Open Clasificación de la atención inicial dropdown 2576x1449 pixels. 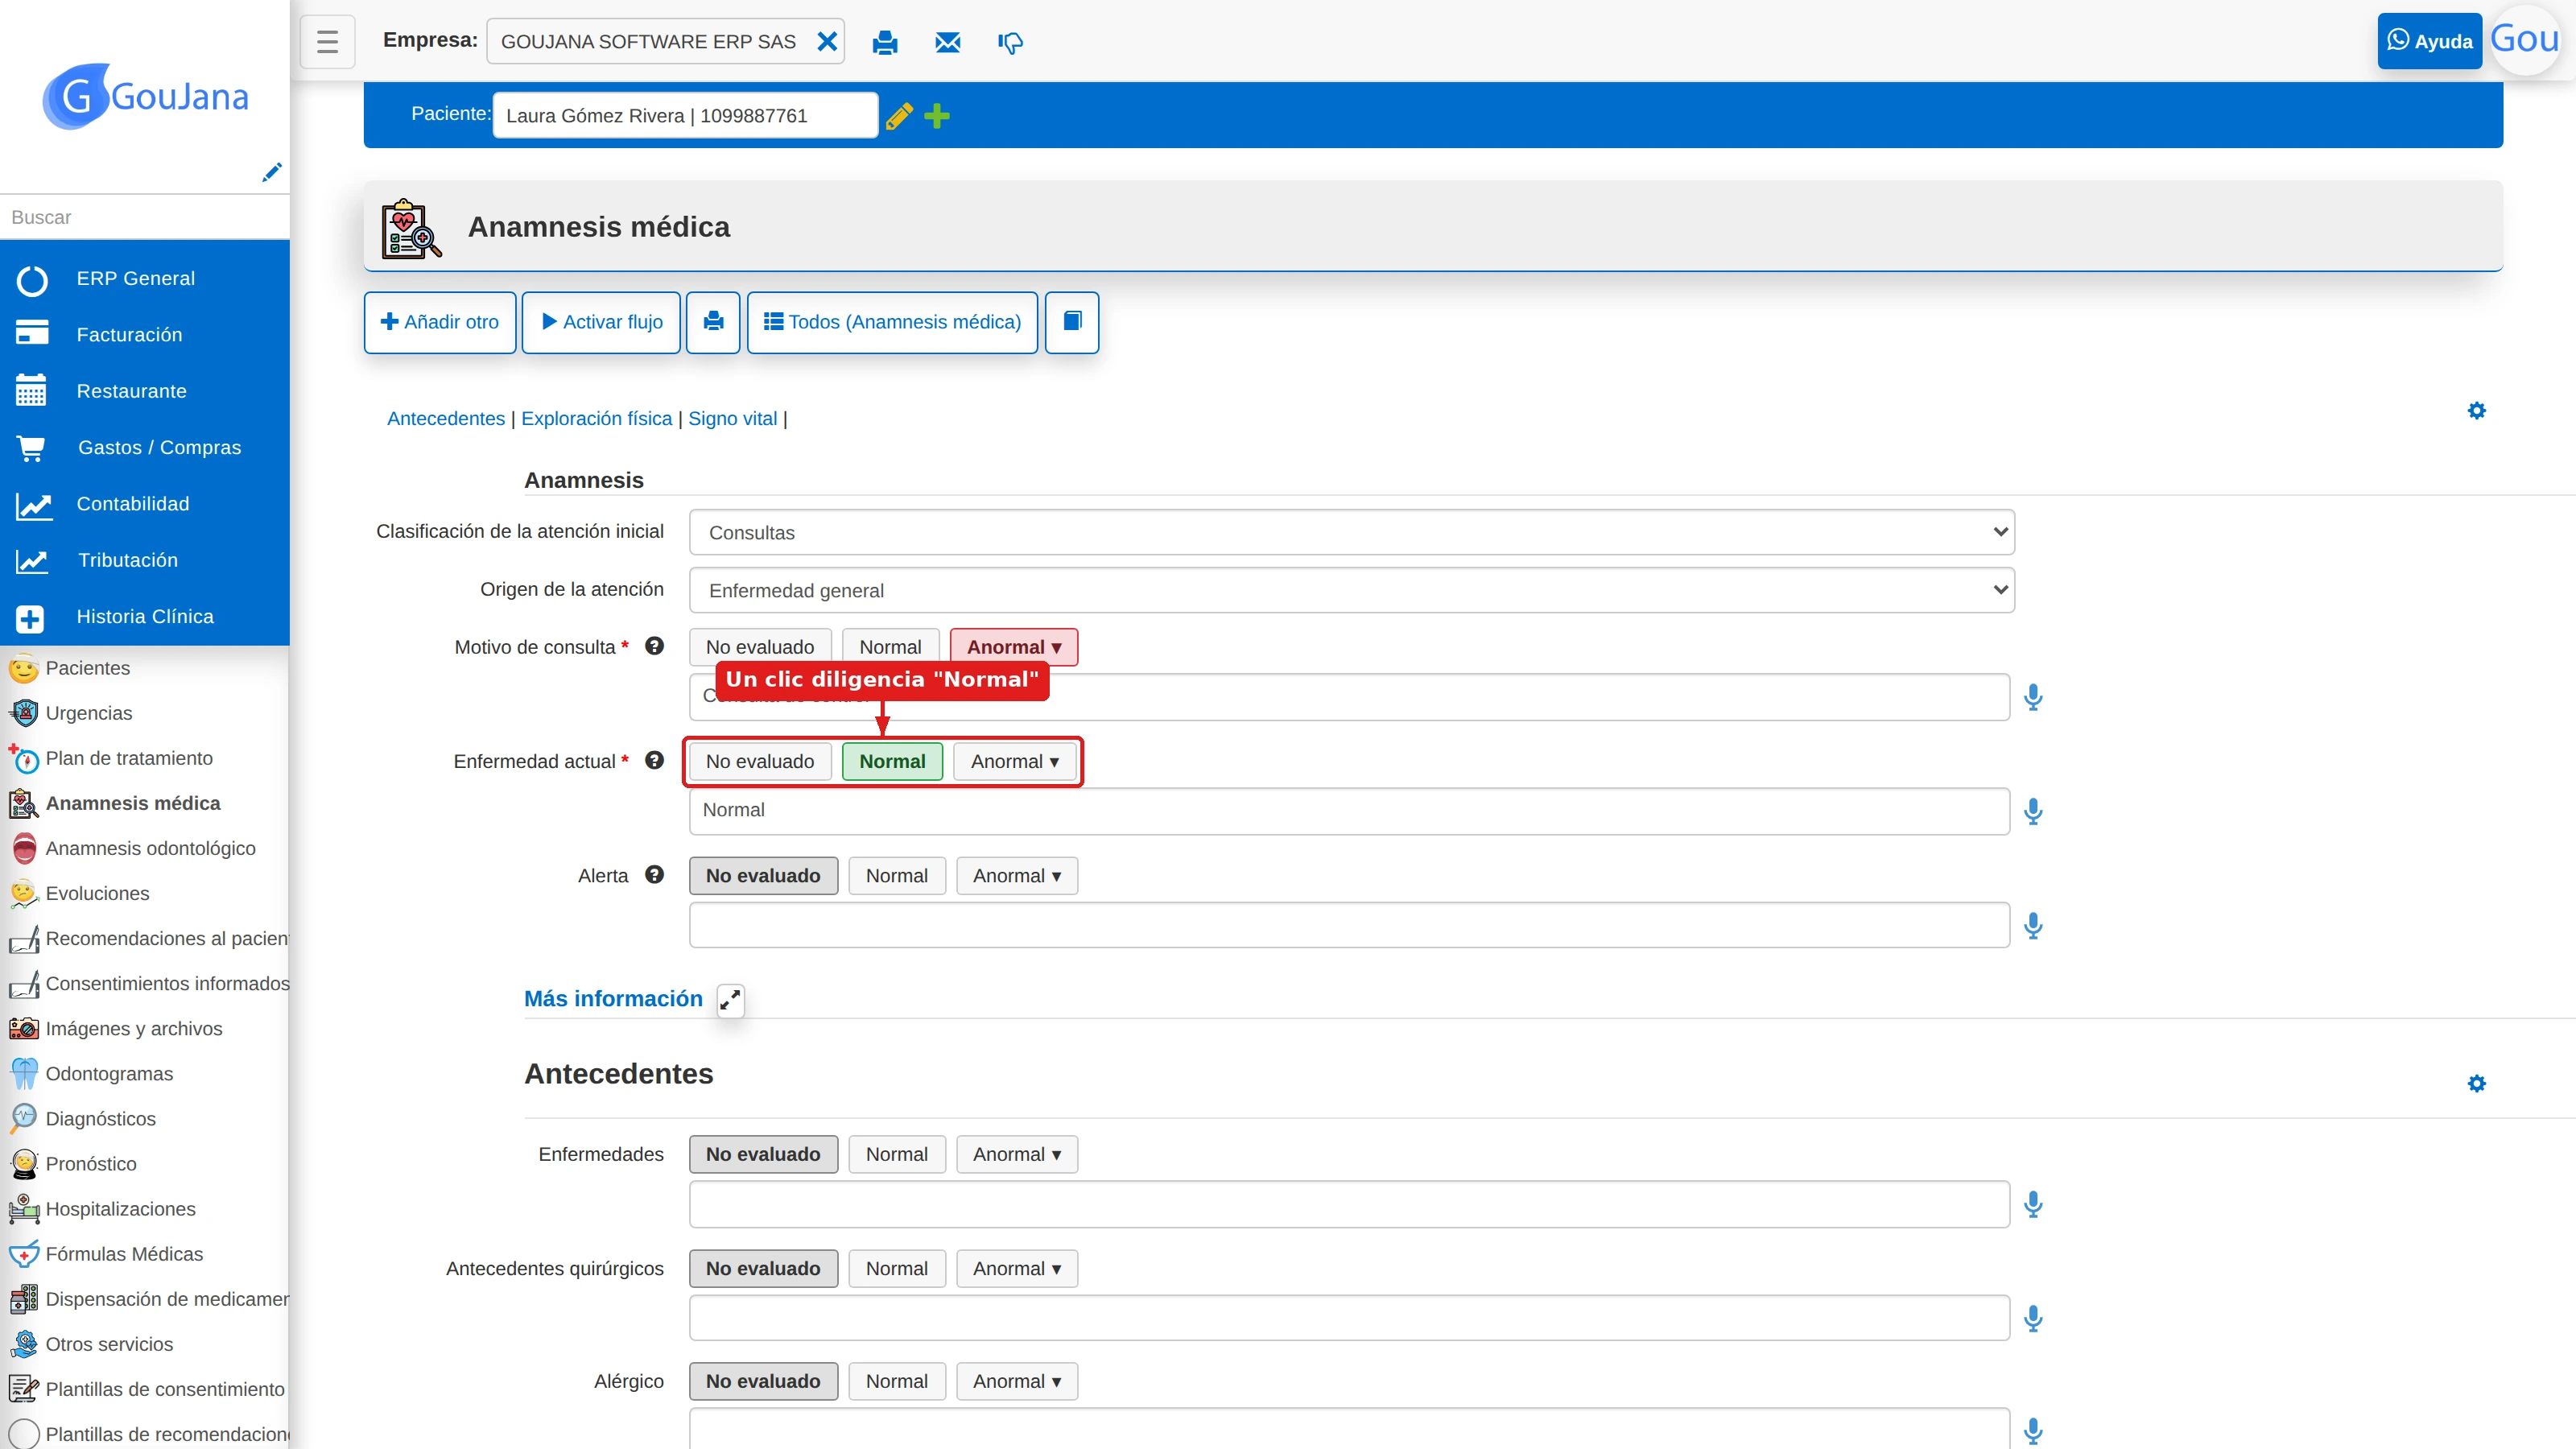1351,532
